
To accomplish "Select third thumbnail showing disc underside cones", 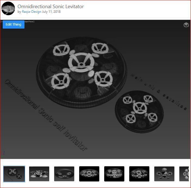I will [x=64, y=174].
